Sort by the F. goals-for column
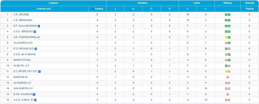The height and width of the screenshot is (104, 259). coord(188,9)
